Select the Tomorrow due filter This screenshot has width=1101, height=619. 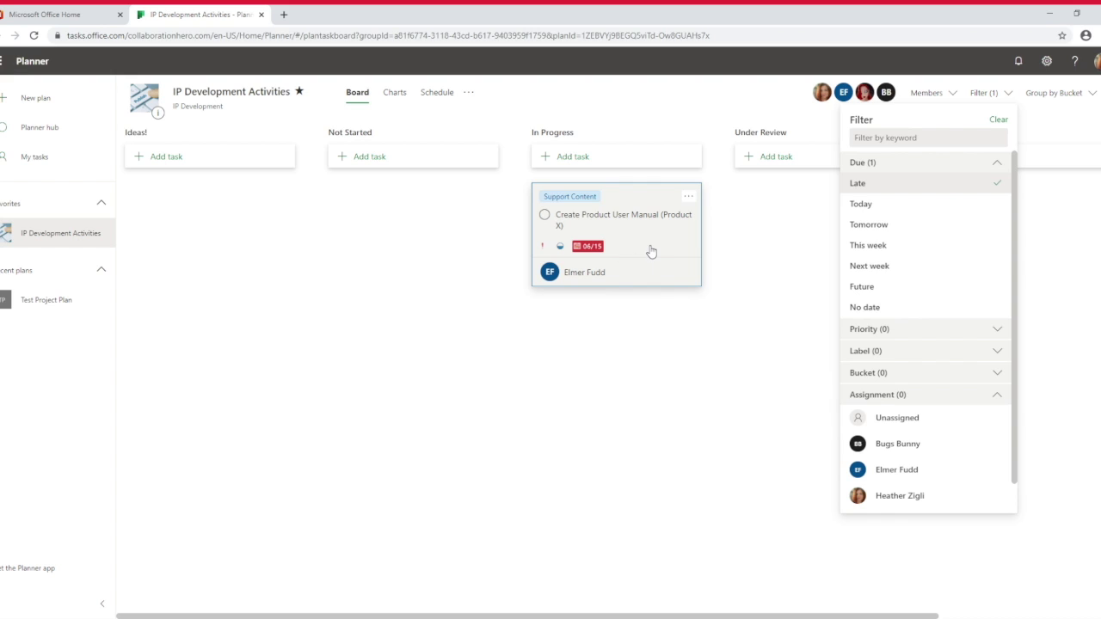[x=926, y=224]
